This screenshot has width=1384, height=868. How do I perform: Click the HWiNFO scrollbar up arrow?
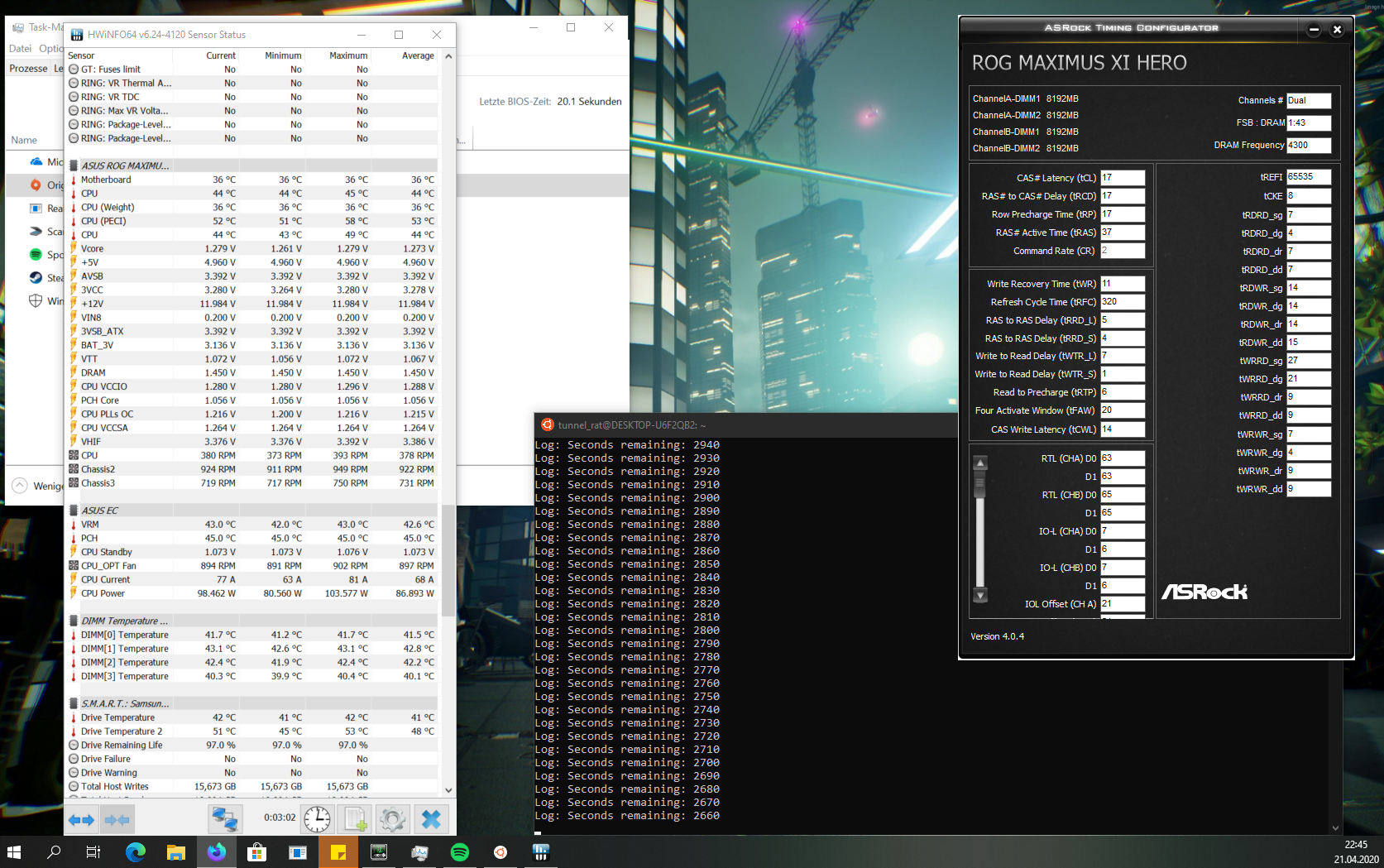coord(448,56)
